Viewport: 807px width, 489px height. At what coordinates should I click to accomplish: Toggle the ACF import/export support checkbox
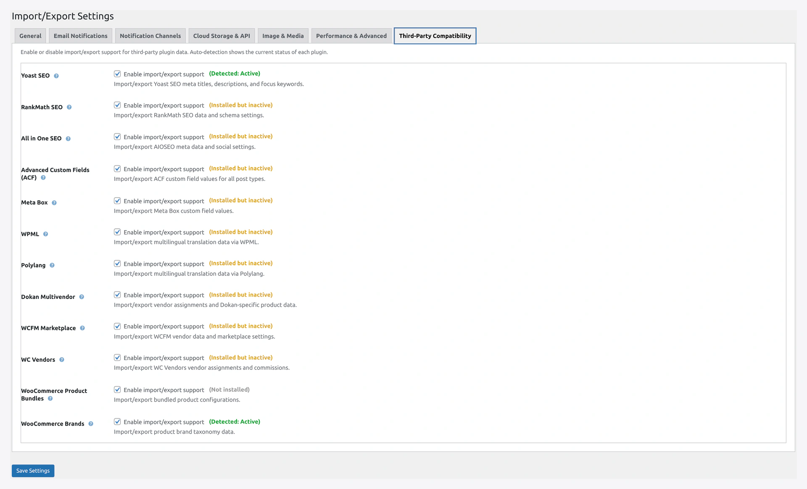(x=117, y=169)
